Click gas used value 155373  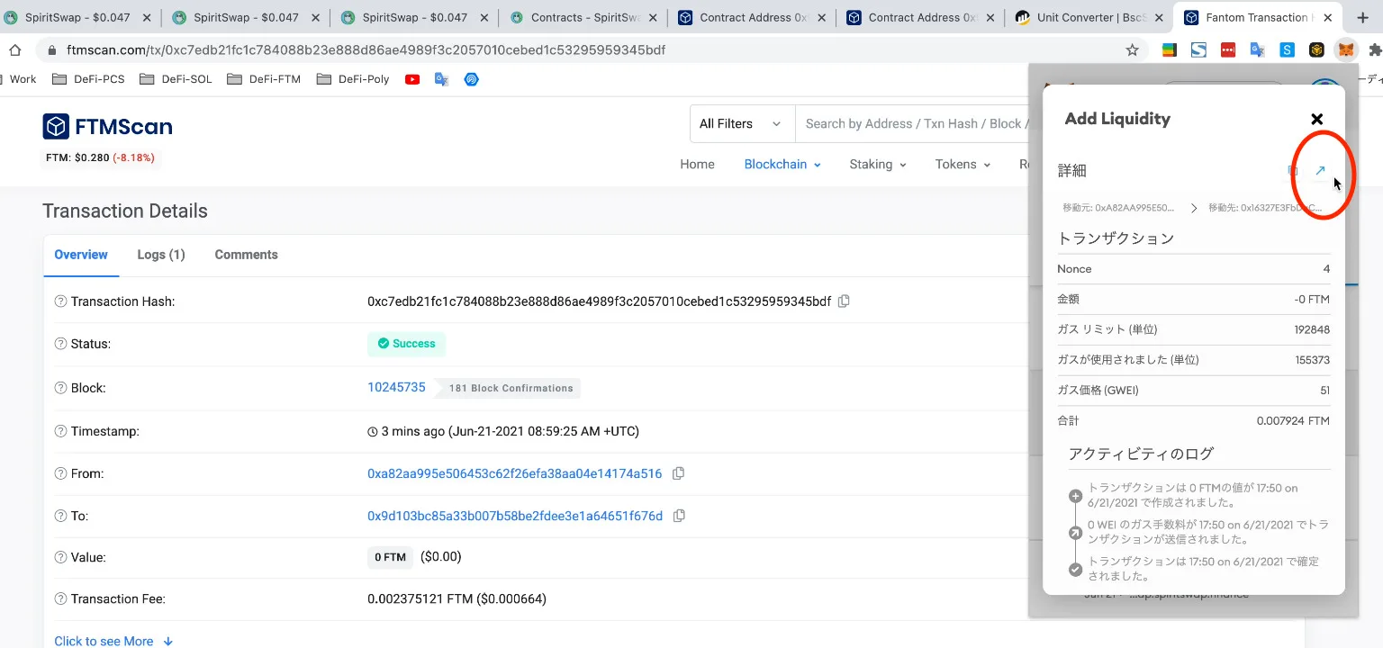[x=1312, y=360]
